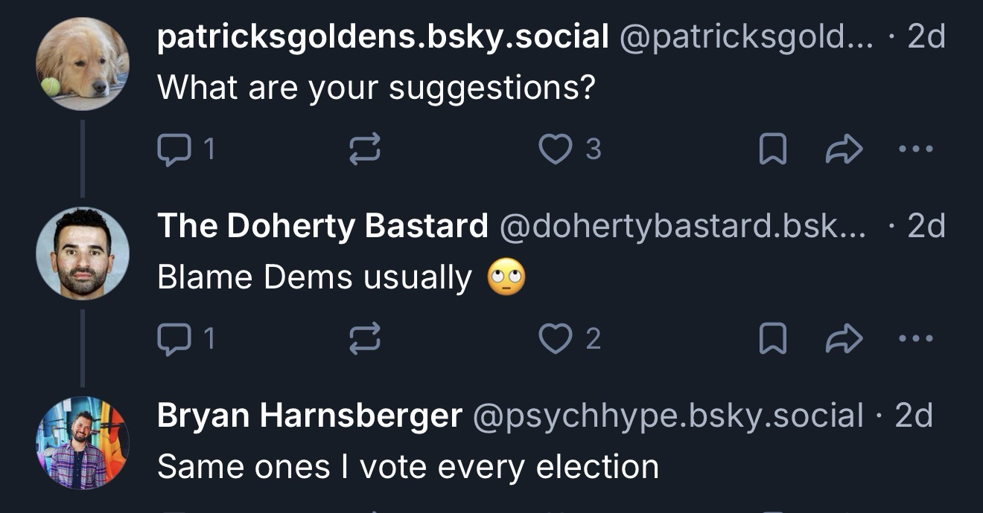Screen dimensions: 983x513
Task: Go to Bryan Harnsberger's profile name
Action: tap(309, 416)
